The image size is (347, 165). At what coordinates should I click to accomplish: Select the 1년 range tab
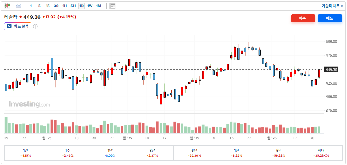pyautogui.click(x=237, y=153)
